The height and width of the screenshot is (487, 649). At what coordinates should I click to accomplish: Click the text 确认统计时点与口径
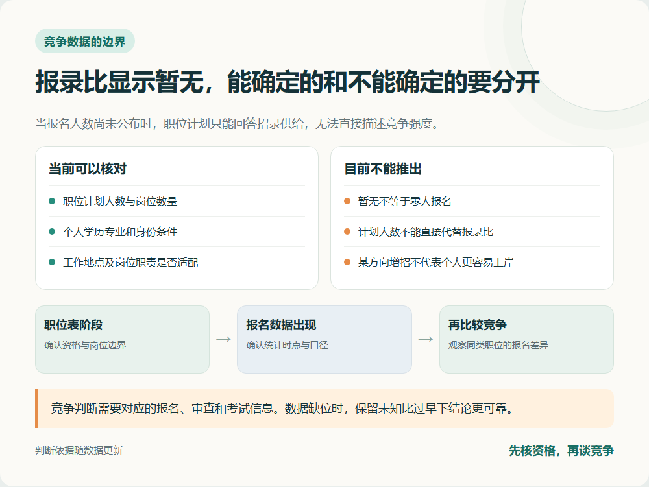click(287, 345)
